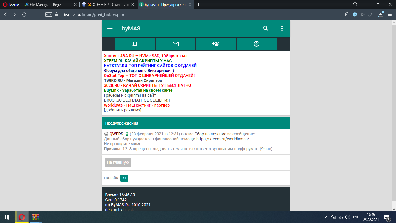396x223 pixels.
Task: Open the user profile account icon
Action: pyautogui.click(x=257, y=44)
